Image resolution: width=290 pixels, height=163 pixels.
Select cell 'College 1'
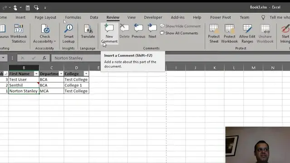point(77,85)
